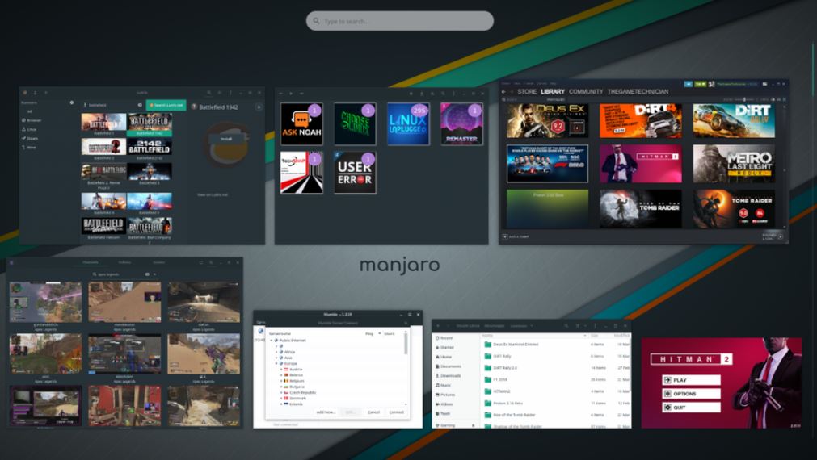Open Ask Noah podcast in Podcasts window

[x=301, y=123]
